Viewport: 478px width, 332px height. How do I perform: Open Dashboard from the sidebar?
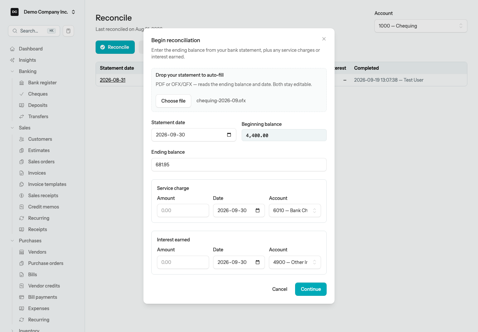coord(31,49)
